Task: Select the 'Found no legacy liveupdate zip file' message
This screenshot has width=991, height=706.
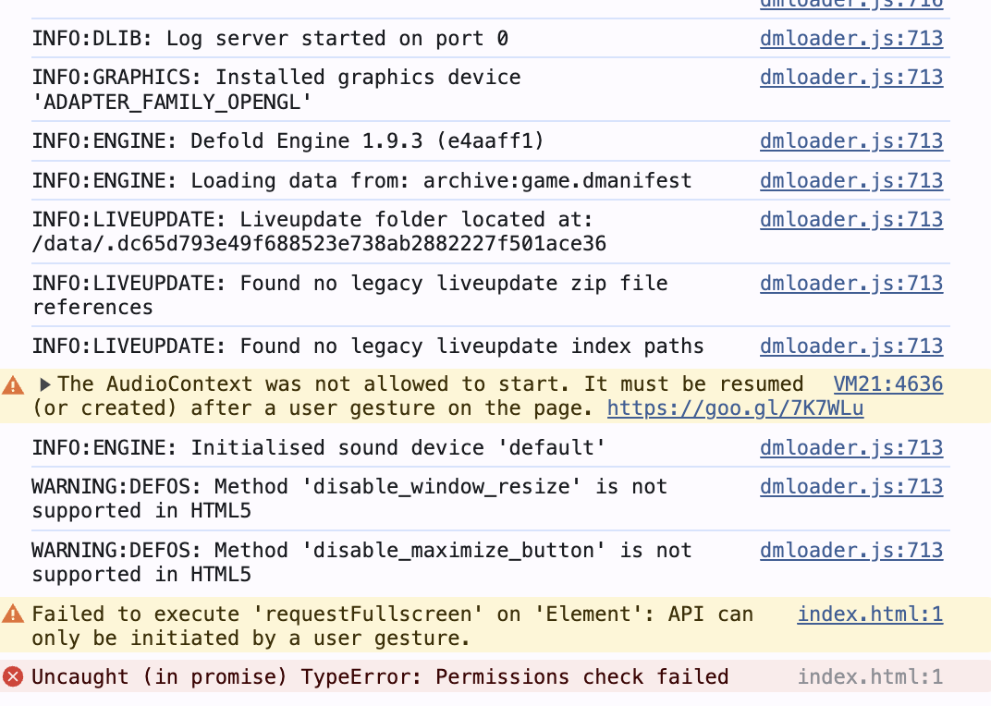Action: tap(349, 295)
